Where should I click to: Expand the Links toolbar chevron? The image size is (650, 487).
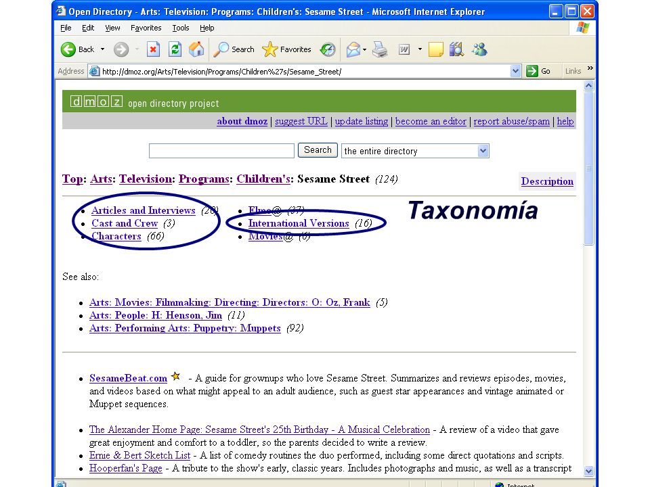(590, 68)
